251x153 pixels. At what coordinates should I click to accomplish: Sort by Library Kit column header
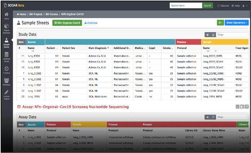[191, 131]
